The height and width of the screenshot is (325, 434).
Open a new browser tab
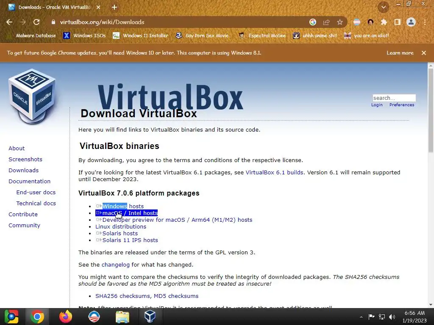coord(114,7)
